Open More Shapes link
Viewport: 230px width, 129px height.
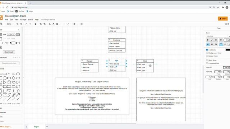[6, 126]
